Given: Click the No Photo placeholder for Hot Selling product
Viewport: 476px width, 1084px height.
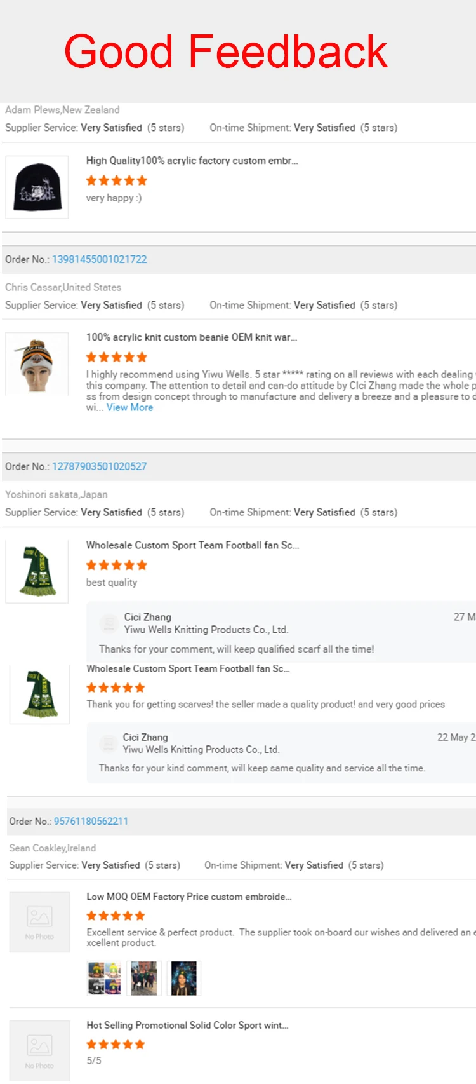Looking at the screenshot, I should 39,1050.
